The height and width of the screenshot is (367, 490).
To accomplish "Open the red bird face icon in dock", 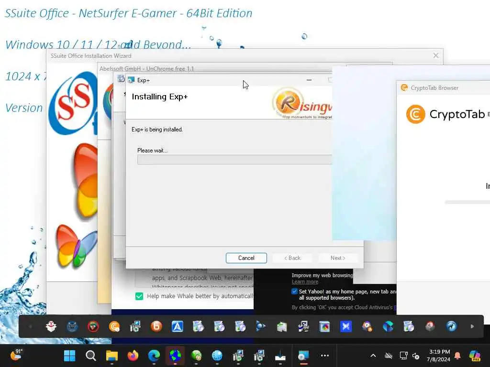I will coord(93,326).
